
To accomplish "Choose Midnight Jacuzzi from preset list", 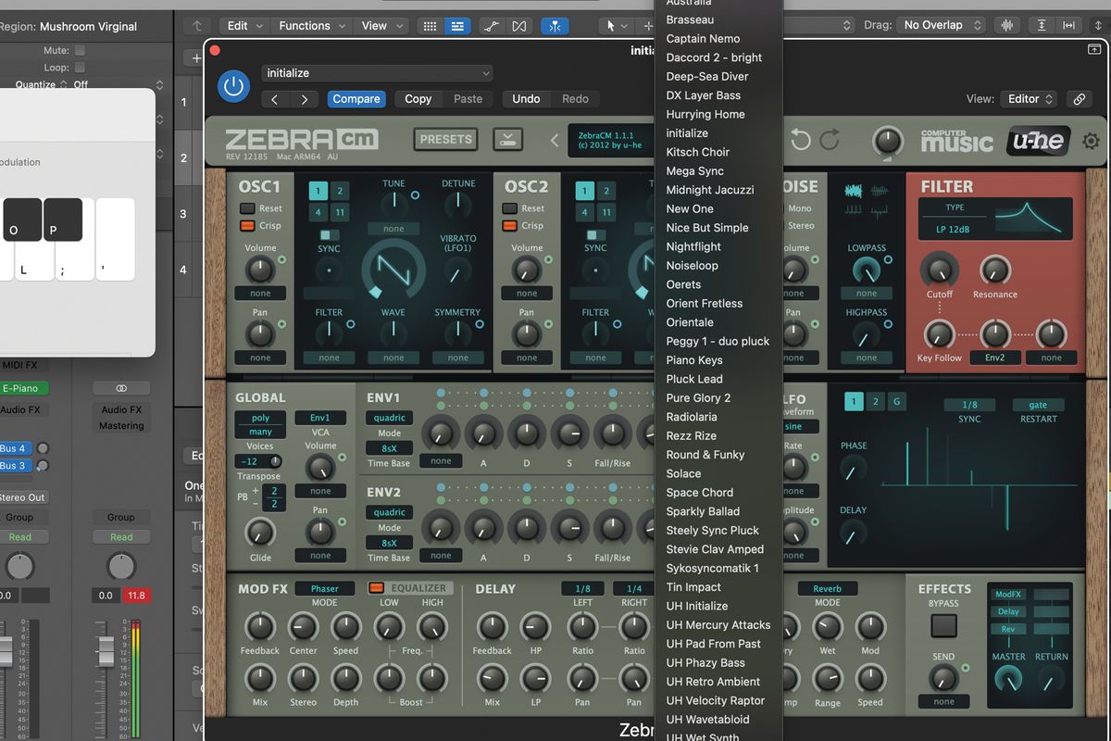I will coord(710,190).
